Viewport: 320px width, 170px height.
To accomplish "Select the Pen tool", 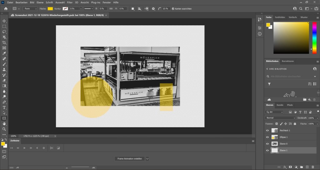I will [4, 102].
